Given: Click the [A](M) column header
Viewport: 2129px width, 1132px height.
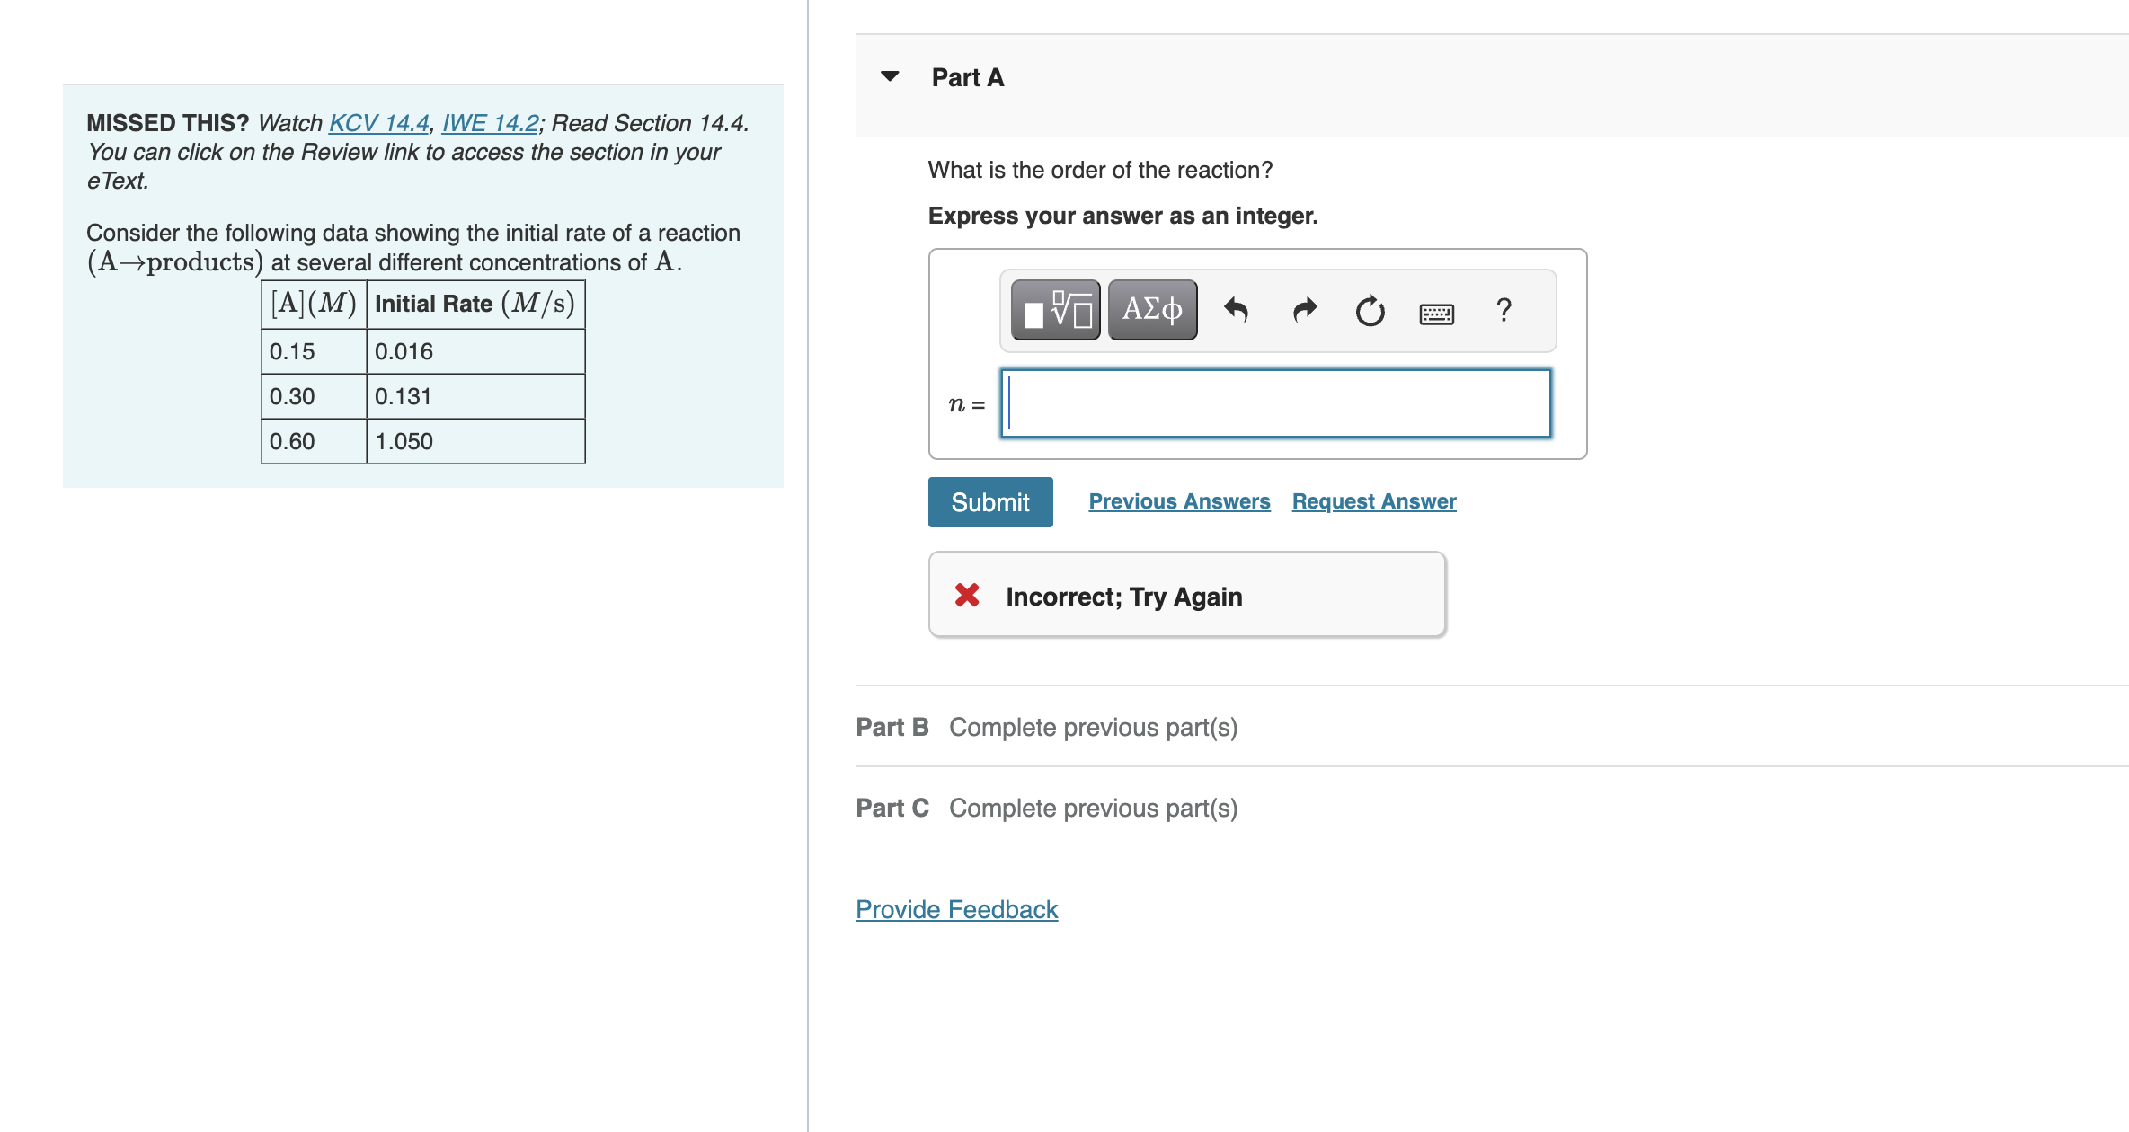Looking at the screenshot, I should click(x=314, y=304).
